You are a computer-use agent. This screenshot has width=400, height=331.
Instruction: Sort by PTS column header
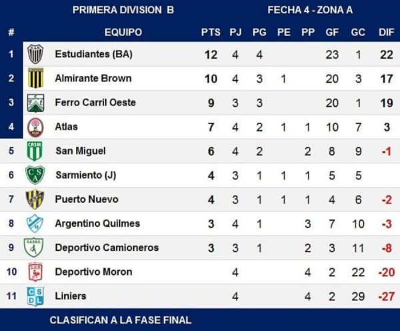(211, 33)
